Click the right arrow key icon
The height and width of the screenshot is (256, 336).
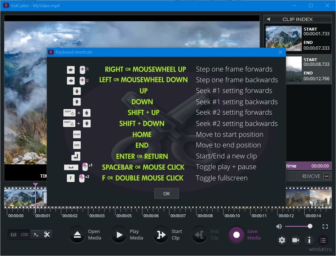[x=71, y=70]
